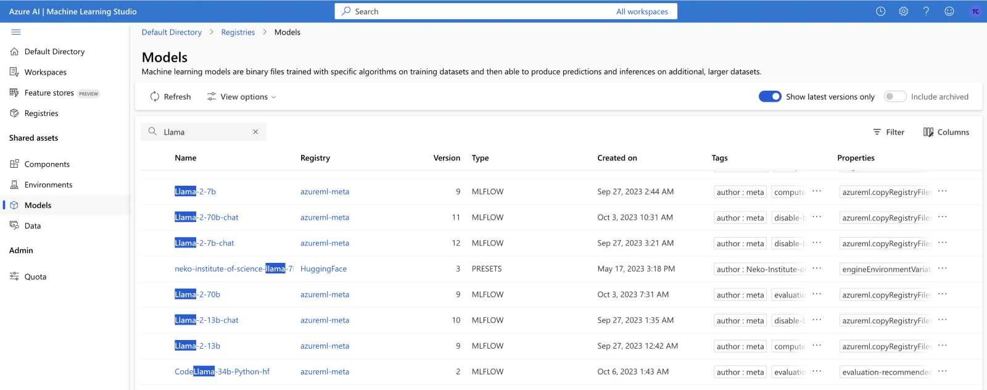The height and width of the screenshot is (390, 987).
Task: Open settings gear in header
Action: click(903, 11)
